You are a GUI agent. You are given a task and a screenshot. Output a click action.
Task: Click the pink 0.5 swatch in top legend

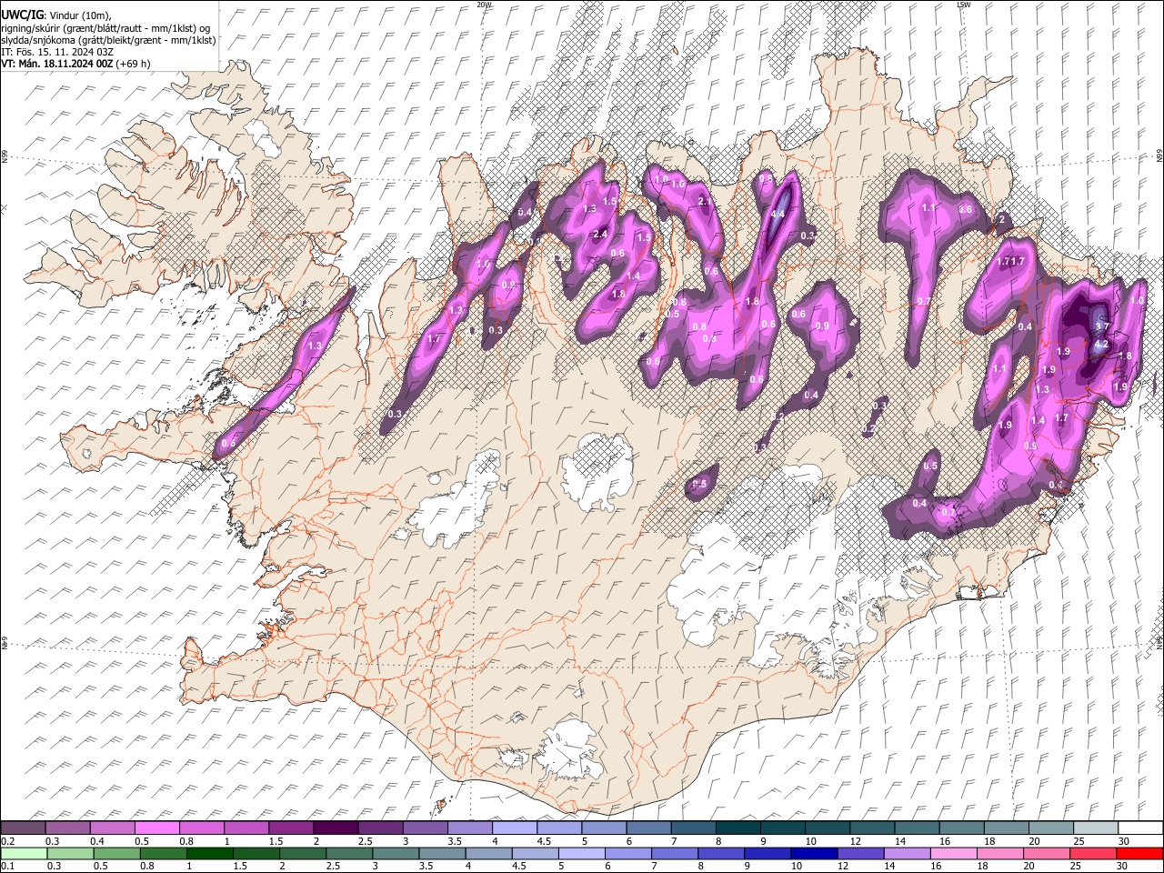click(157, 828)
